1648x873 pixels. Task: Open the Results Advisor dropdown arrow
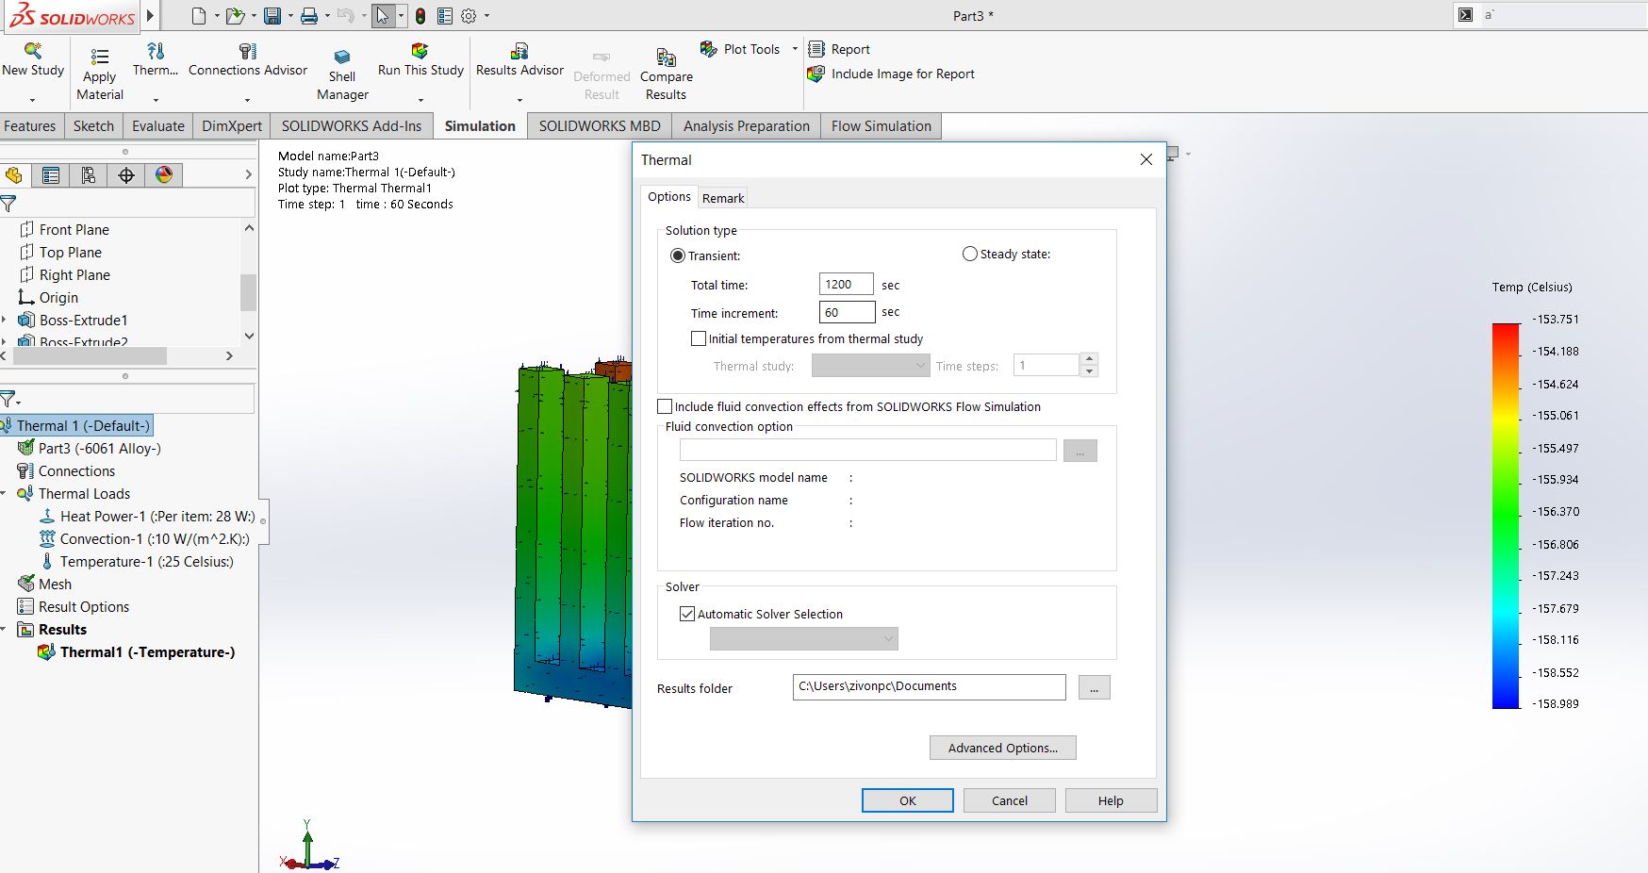(x=519, y=100)
